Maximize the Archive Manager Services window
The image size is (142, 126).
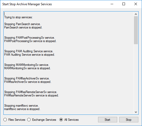(x=124, y=4)
